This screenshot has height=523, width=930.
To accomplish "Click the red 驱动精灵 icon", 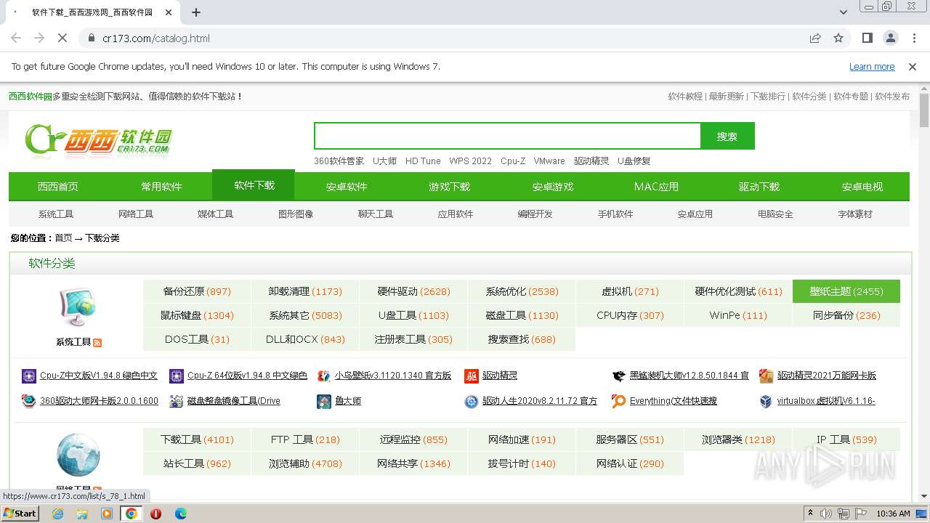I will [x=471, y=376].
